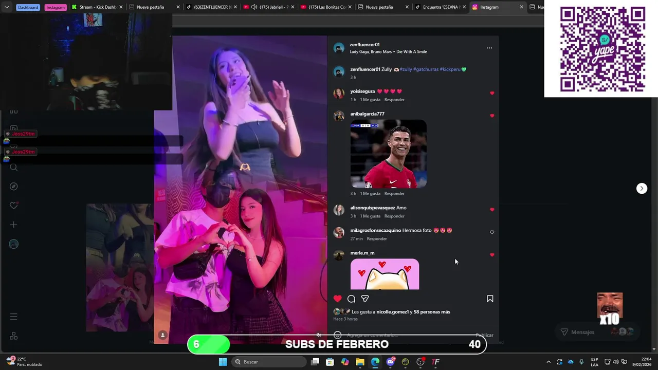The width and height of the screenshot is (658, 370).
Task: Open the 22°C weather widget
Action: [x=24, y=362]
